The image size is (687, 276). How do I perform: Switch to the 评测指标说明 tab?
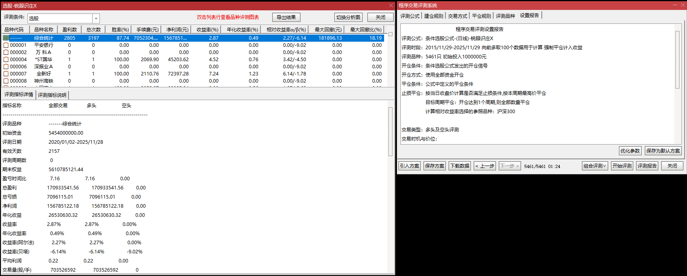click(x=52, y=95)
